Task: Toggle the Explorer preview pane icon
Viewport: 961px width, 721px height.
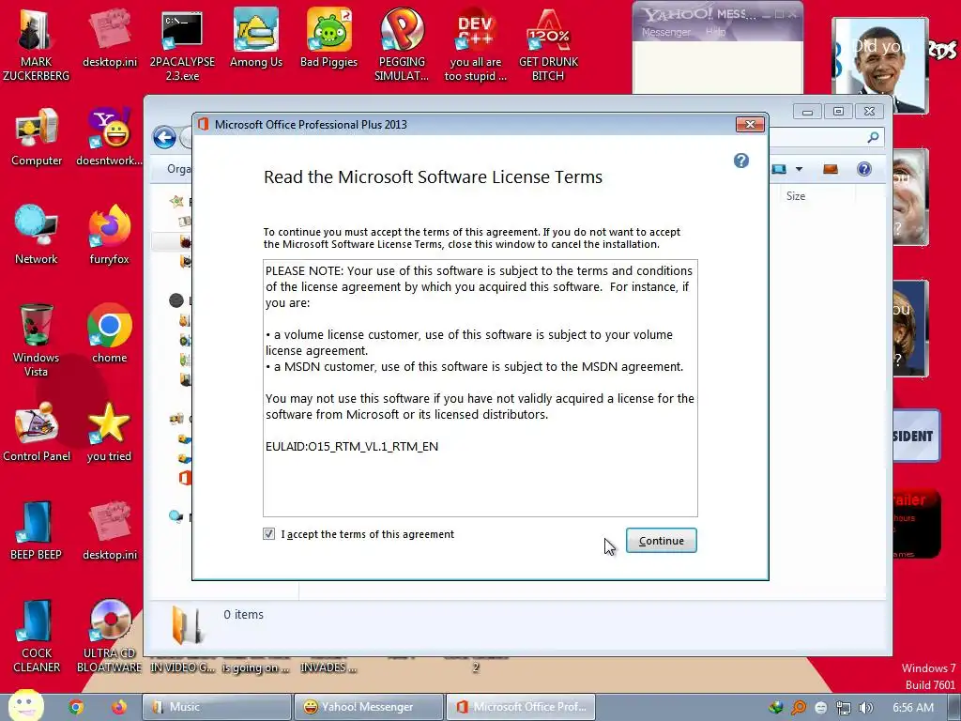Action: coord(831,169)
